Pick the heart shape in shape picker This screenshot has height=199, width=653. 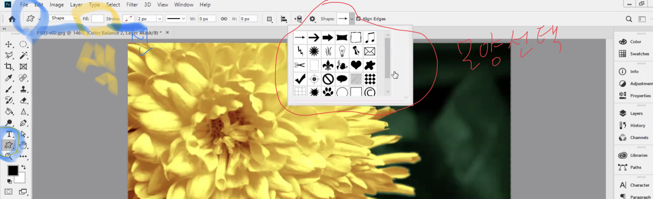tap(356, 65)
